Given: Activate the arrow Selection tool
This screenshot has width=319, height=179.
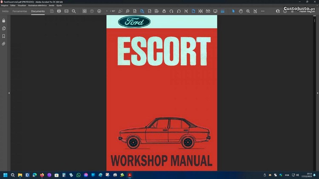Looking at the screenshot, I should [233, 11].
